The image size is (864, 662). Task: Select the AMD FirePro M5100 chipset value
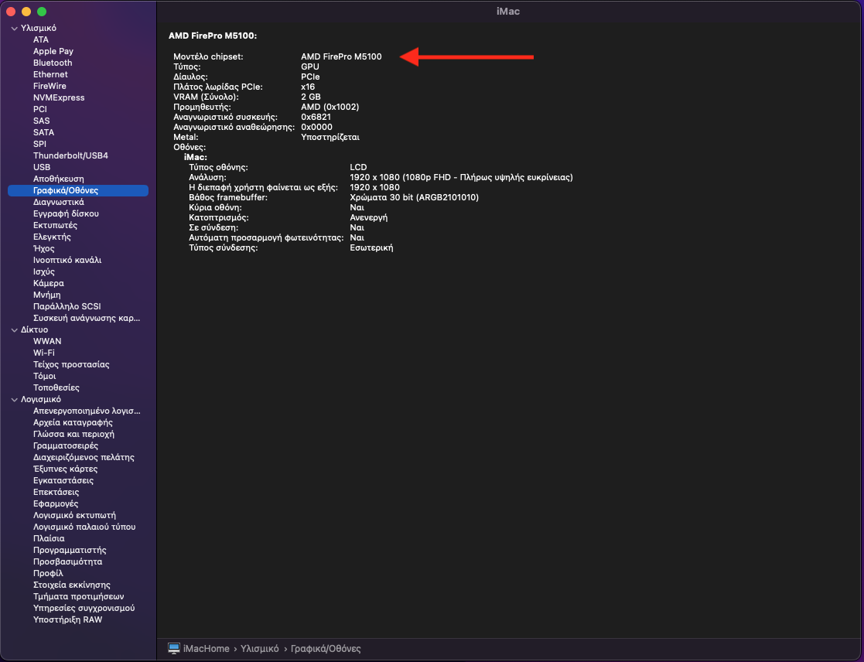pos(341,56)
